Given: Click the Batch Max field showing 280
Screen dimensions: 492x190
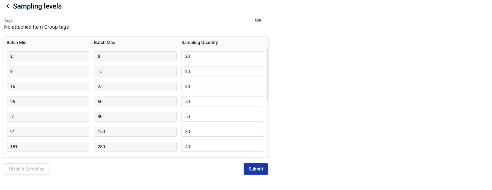Looking at the screenshot, I should pyautogui.click(x=135, y=147).
